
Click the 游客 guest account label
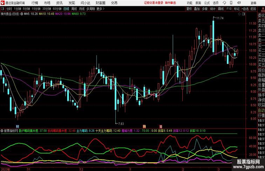click(x=253, y=3)
